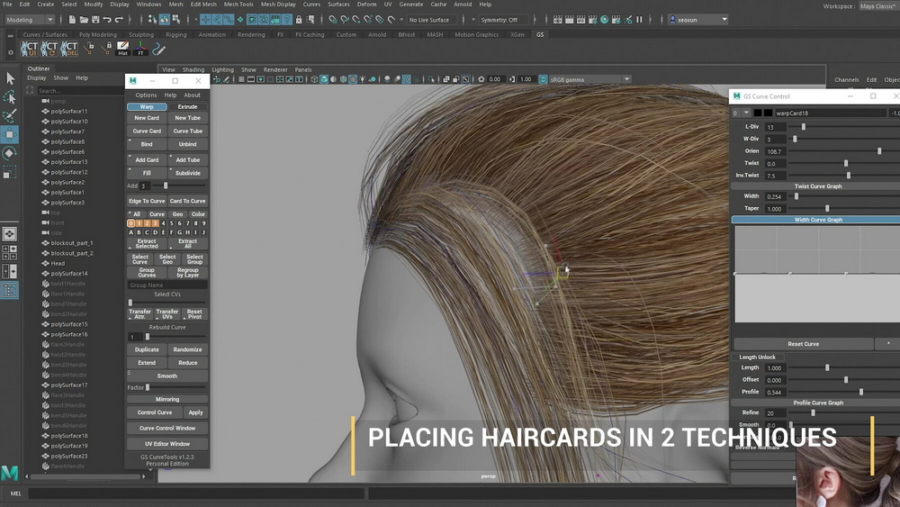Click the pause Viewport 2.0 icon
Screen dimensions: 900x507
click(639, 20)
